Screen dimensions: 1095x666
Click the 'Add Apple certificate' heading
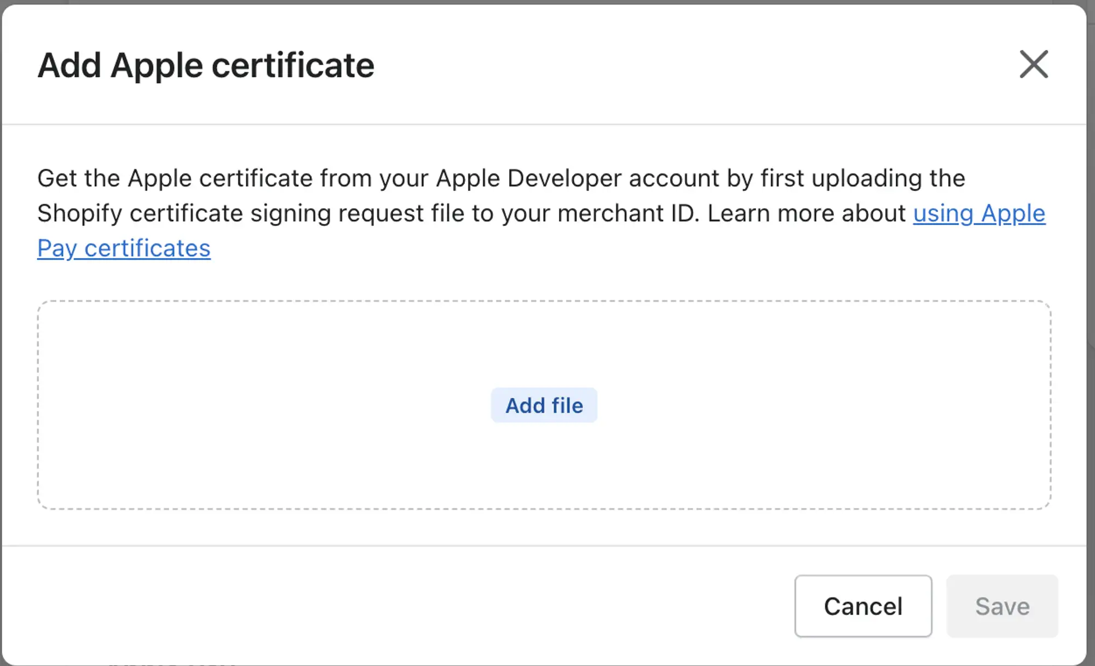[206, 66]
